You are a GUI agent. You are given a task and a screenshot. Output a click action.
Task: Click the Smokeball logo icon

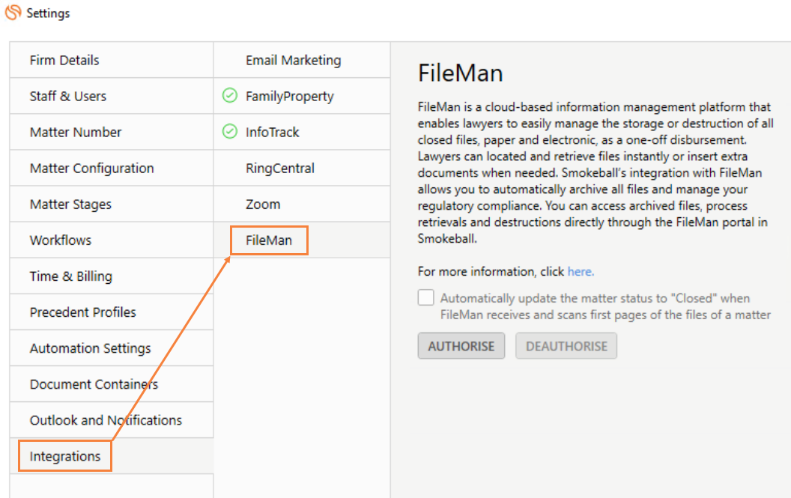click(13, 12)
